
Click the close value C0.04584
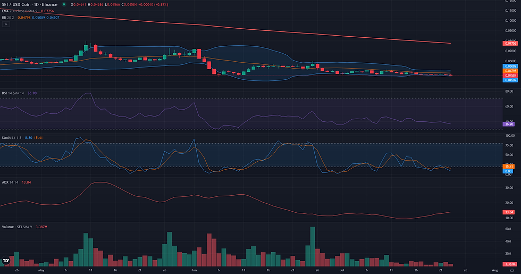tap(130, 5)
